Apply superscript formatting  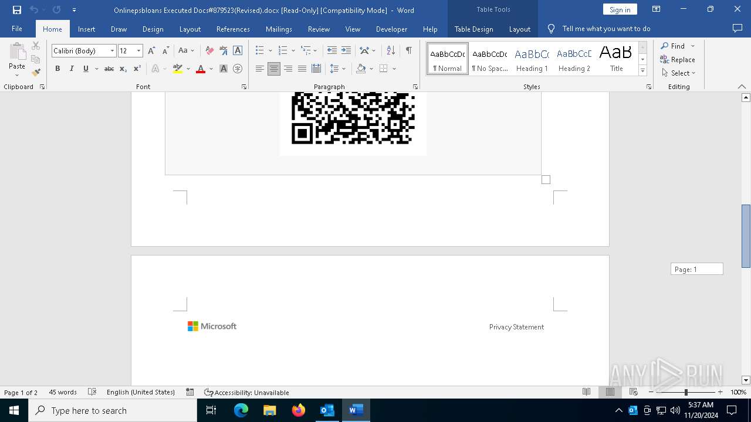pyautogui.click(x=137, y=69)
